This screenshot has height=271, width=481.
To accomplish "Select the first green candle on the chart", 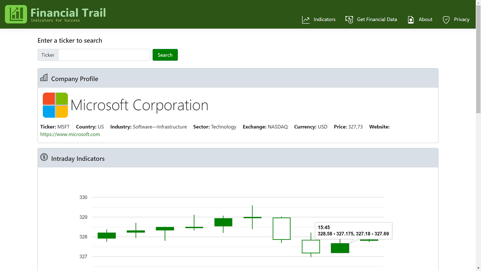I will (x=106, y=236).
